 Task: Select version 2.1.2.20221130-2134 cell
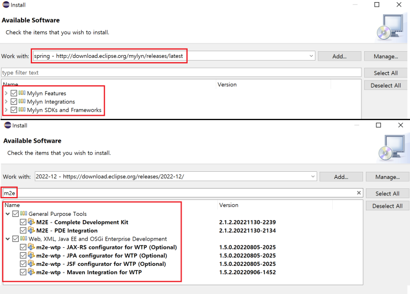coord(247,231)
